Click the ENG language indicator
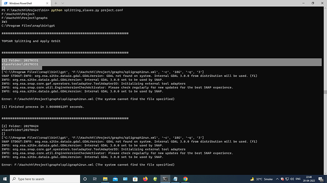The image size is (327, 183). pos(298,179)
